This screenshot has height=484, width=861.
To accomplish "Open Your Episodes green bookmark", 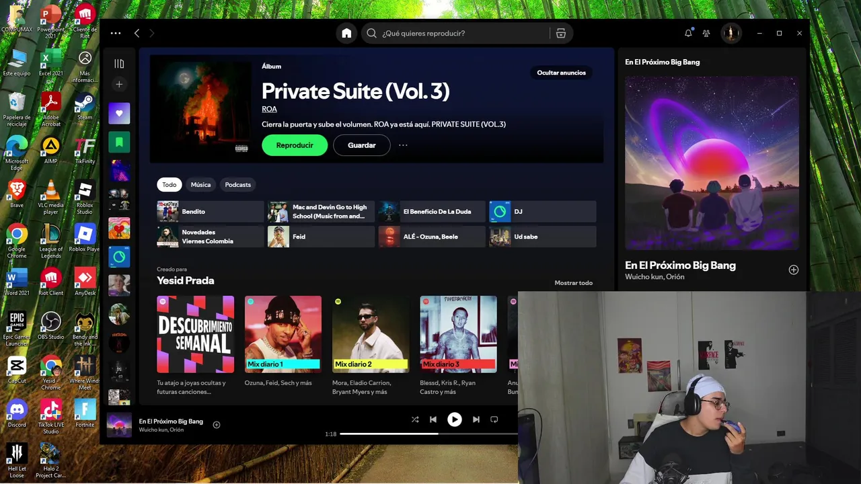I will pyautogui.click(x=119, y=142).
